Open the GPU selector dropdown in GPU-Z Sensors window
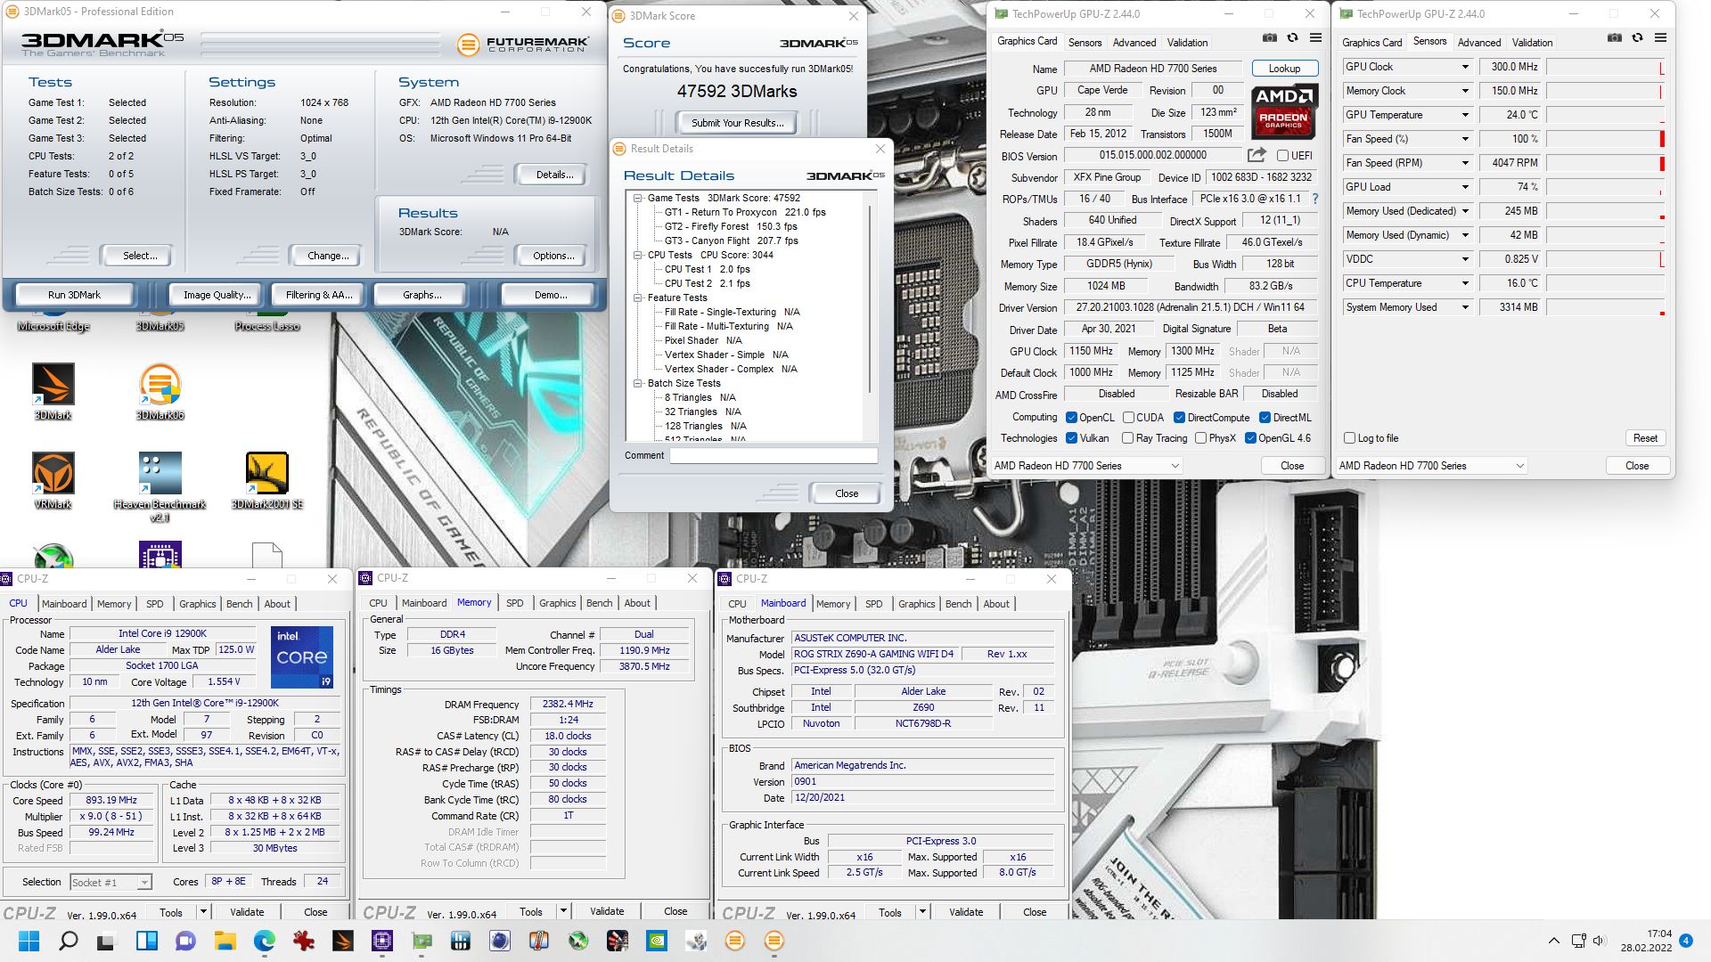The image size is (1711, 962). (x=1431, y=466)
